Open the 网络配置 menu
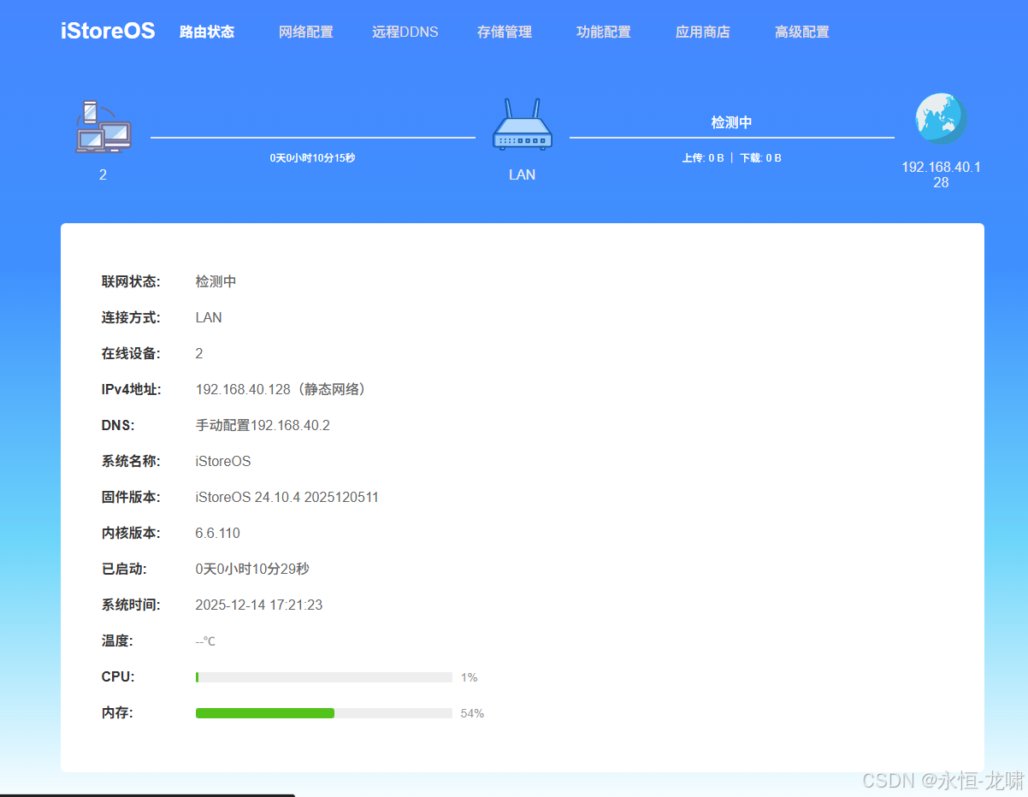Viewport: 1028px width, 797px height. tap(306, 32)
